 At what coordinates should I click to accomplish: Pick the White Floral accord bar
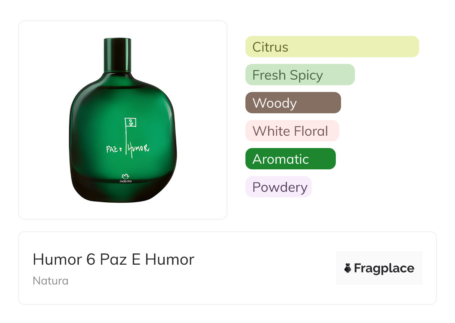coord(292,131)
